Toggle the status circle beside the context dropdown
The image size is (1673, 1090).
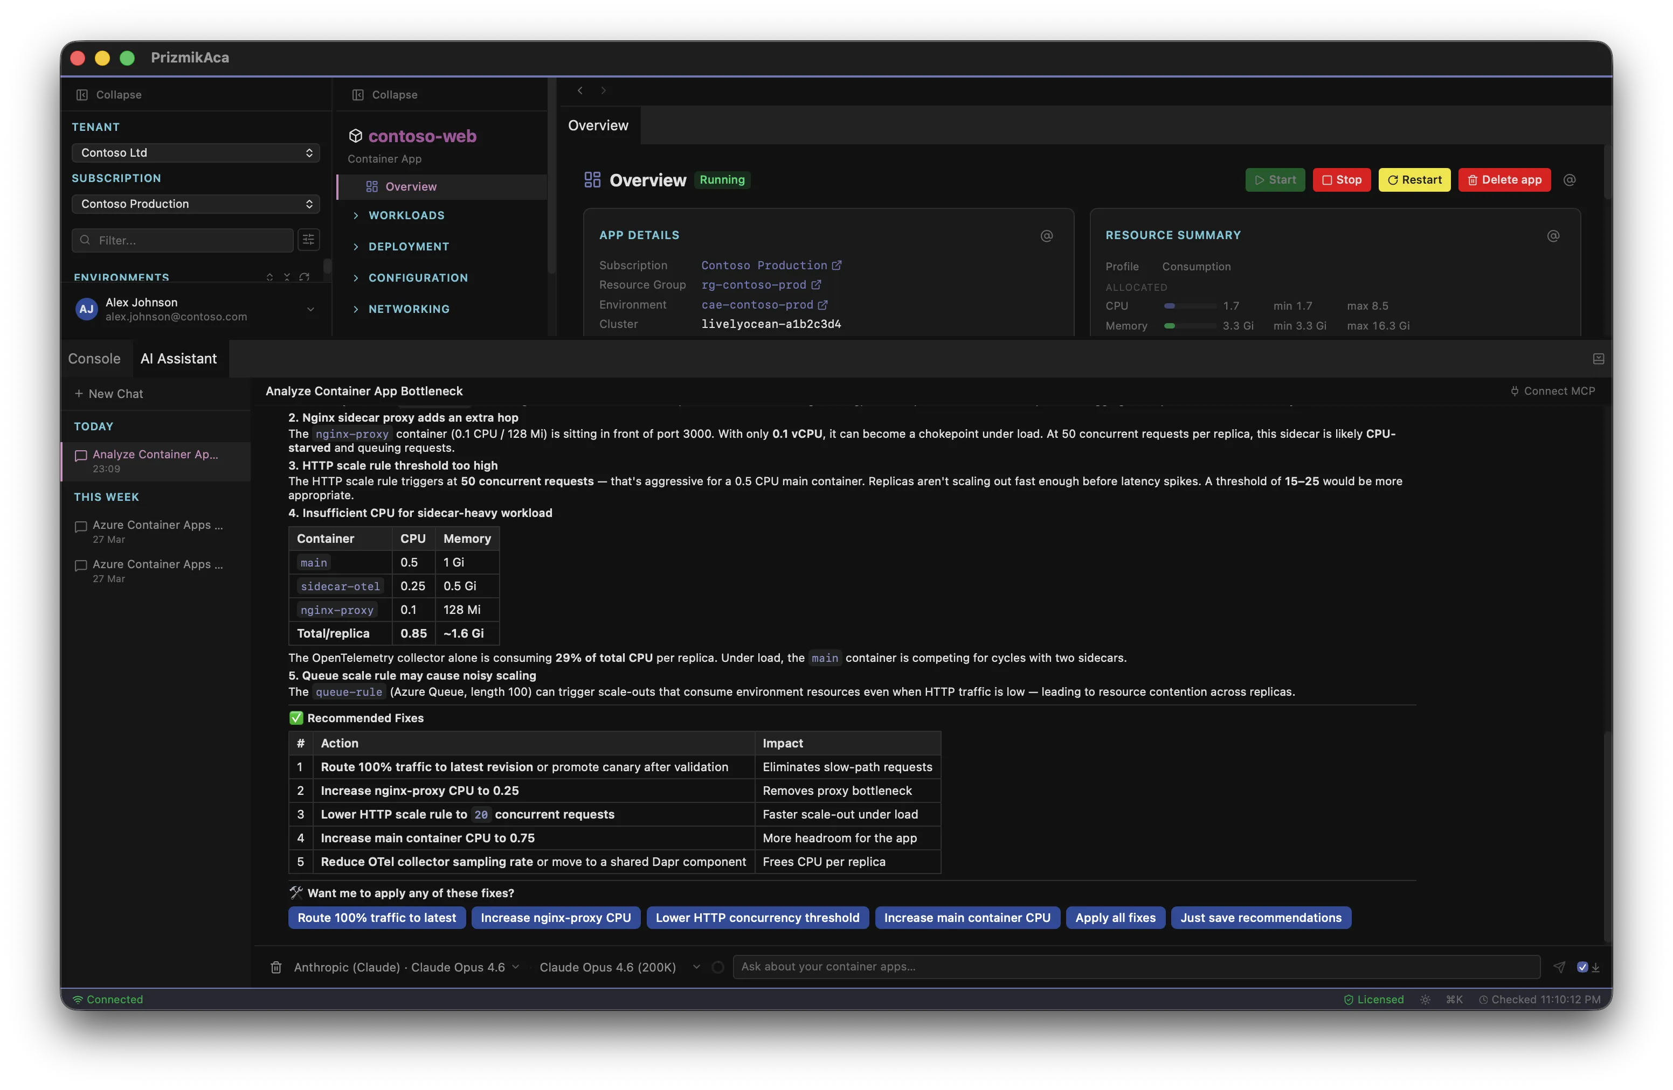(x=718, y=967)
